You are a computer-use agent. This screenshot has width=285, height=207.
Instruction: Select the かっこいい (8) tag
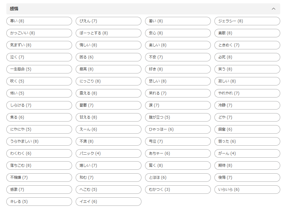[39, 33]
